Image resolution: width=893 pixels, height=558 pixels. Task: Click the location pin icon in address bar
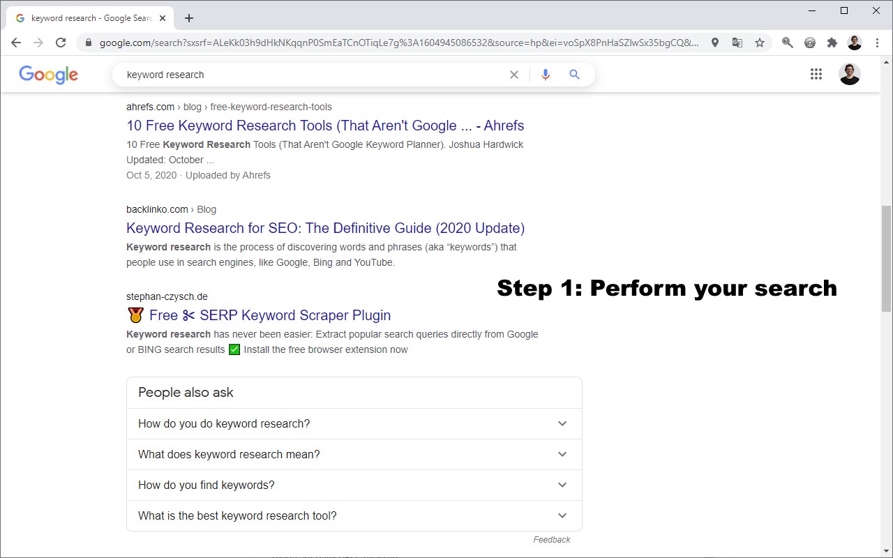coord(715,43)
